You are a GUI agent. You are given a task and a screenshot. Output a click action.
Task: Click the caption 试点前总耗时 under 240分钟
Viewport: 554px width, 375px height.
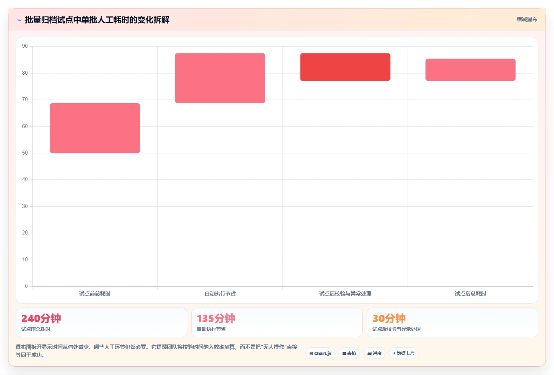(x=36, y=329)
